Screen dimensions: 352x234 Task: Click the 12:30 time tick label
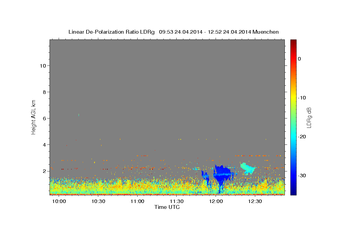(255, 201)
